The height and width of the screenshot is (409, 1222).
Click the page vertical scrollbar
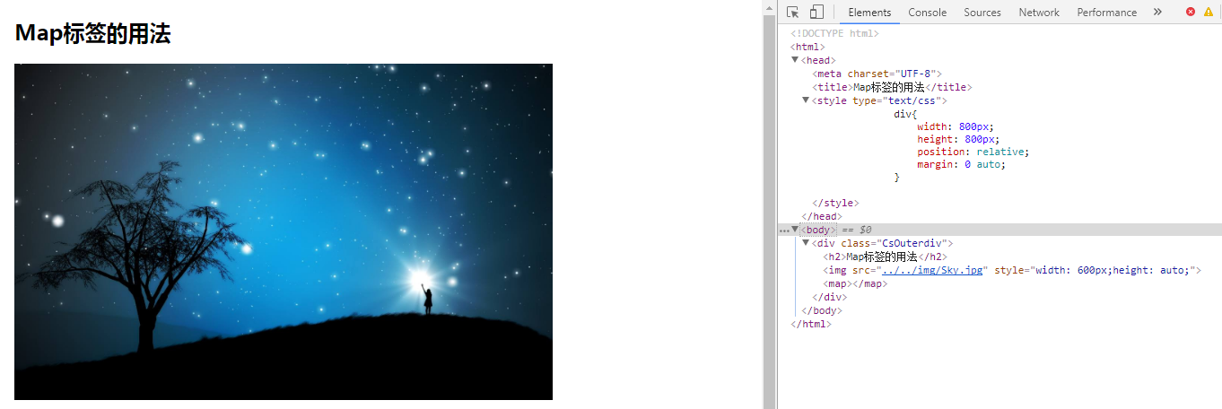pos(769,204)
